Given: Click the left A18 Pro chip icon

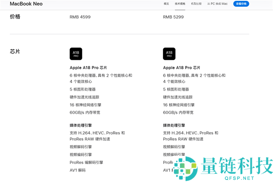Looking at the screenshot, I should pyautogui.click(x=76, y=54).
